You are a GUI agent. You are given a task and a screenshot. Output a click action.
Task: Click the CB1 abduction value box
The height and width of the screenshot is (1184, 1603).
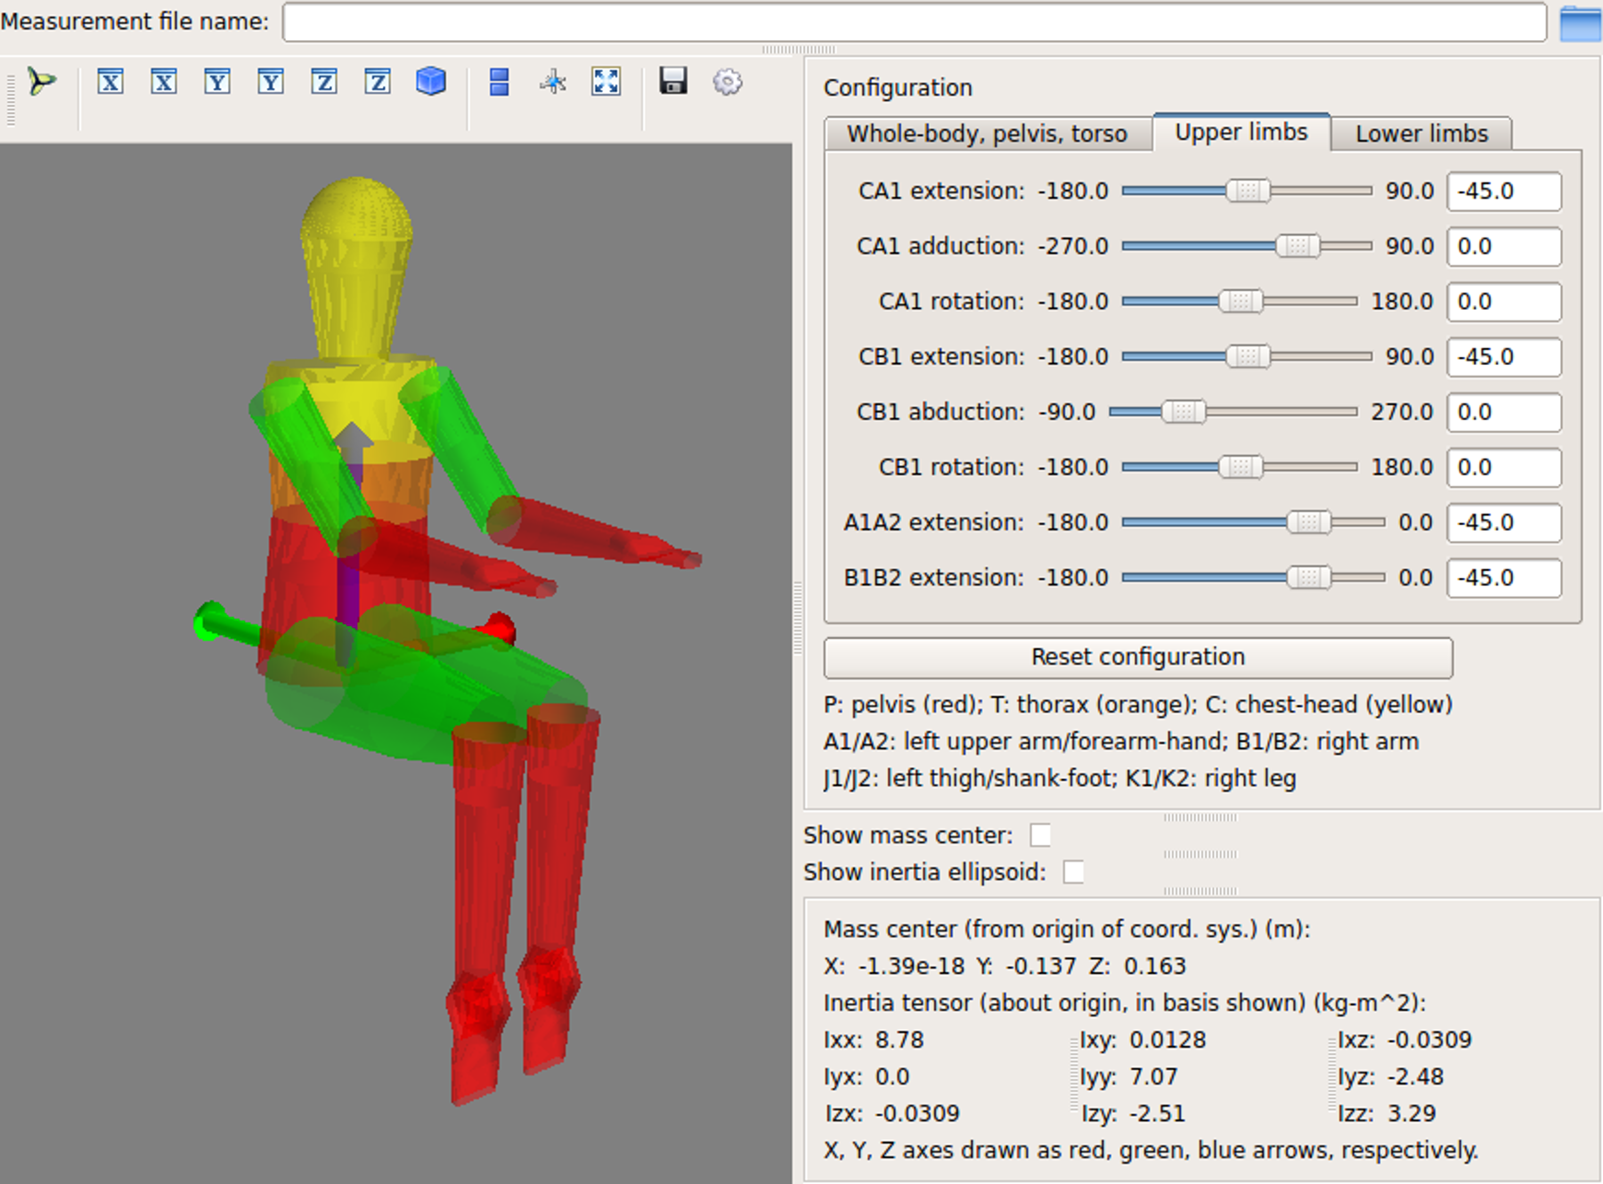(1503, 412)
